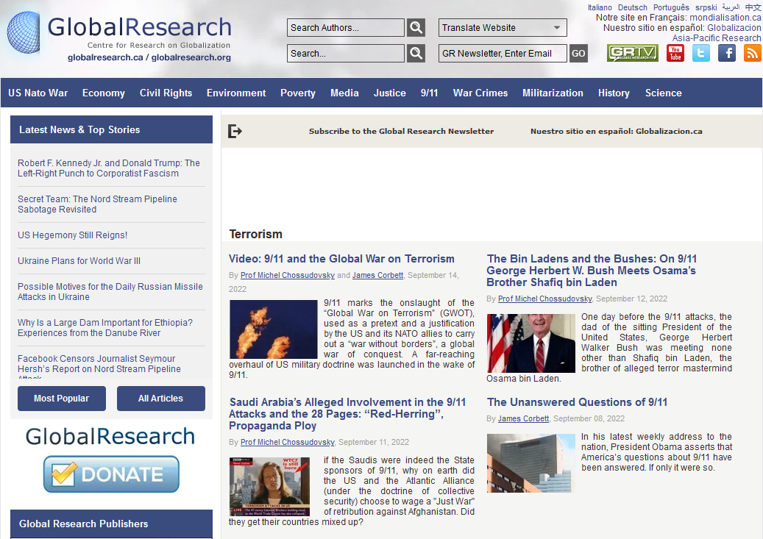Click the GlobalResearch globe logo

(x=24, y=33)
